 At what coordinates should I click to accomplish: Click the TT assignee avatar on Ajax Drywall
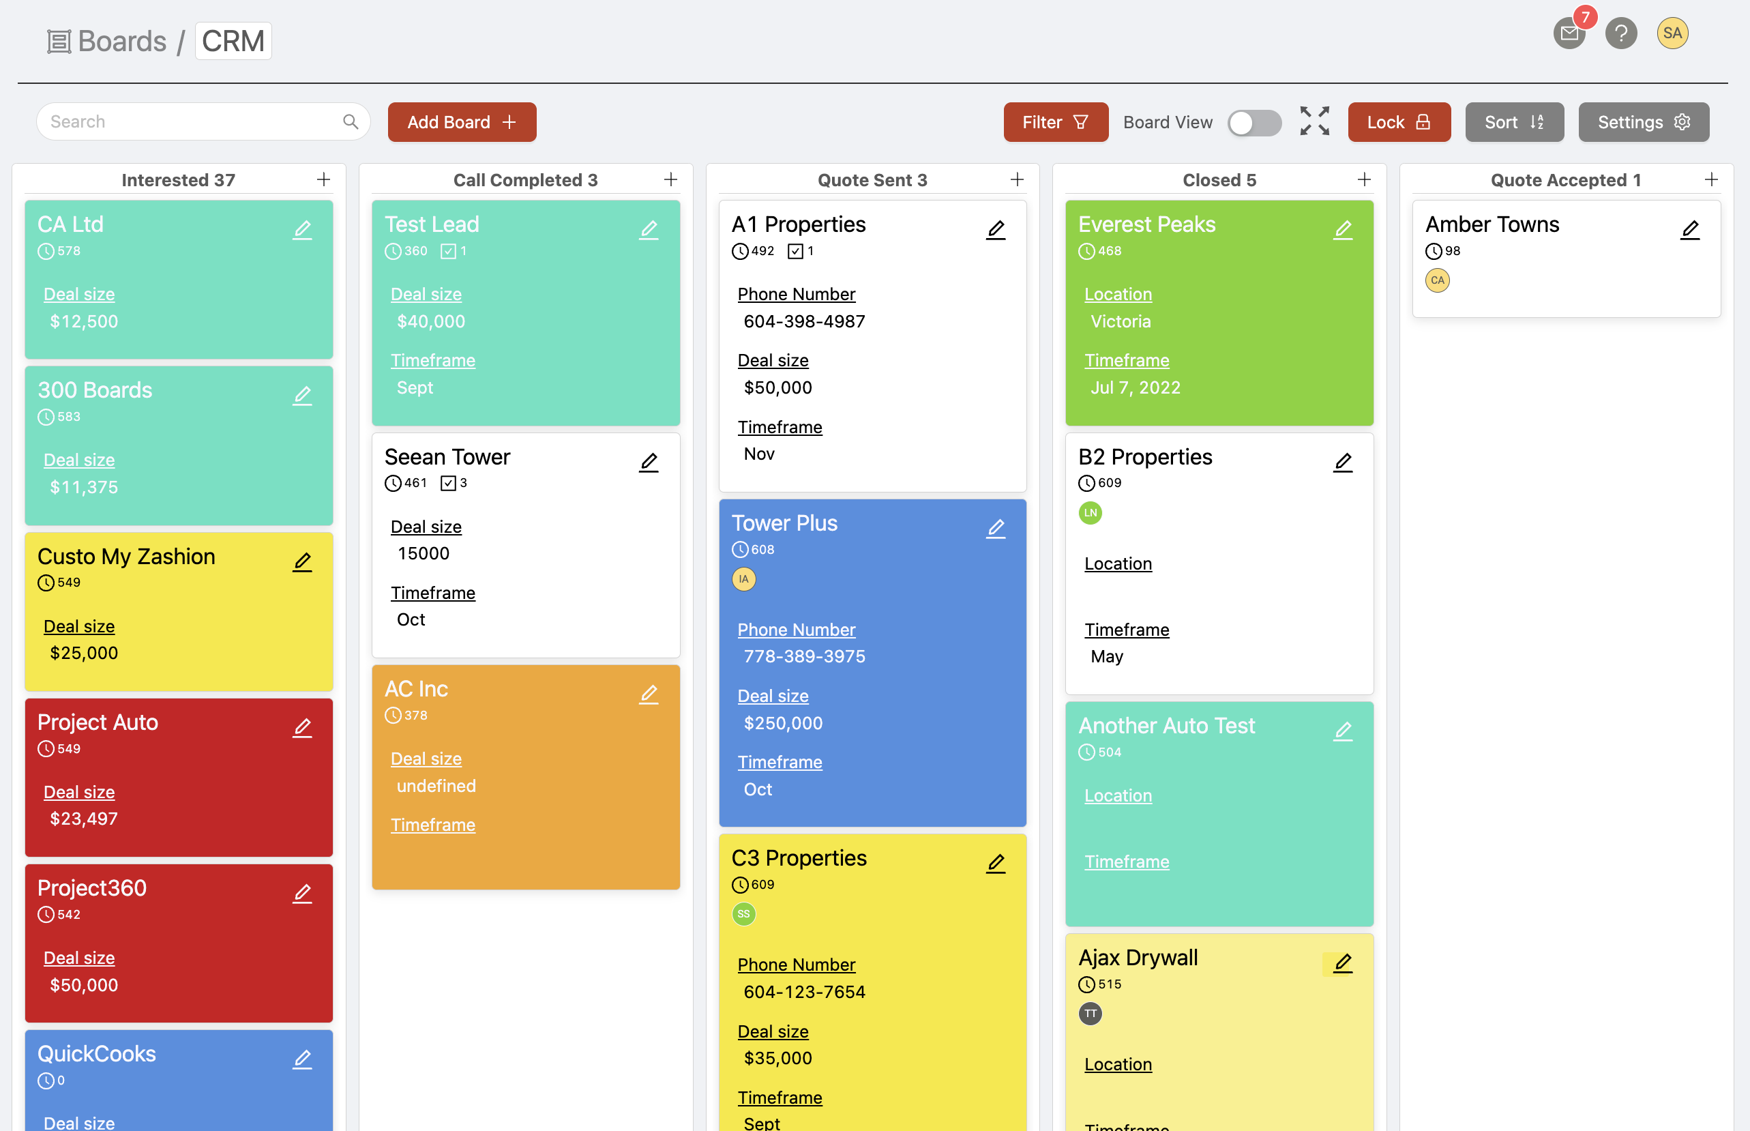1091,1014
